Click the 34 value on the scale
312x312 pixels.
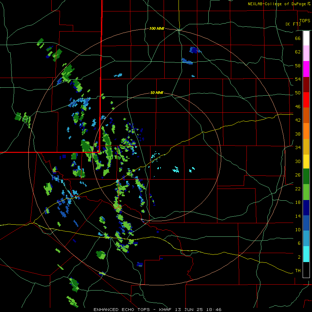[x=298, y=148]
